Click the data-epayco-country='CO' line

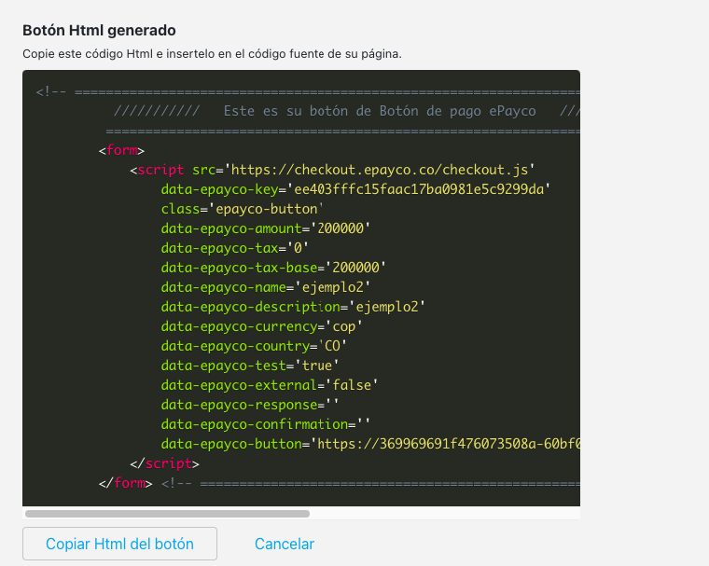coord(254,346)
